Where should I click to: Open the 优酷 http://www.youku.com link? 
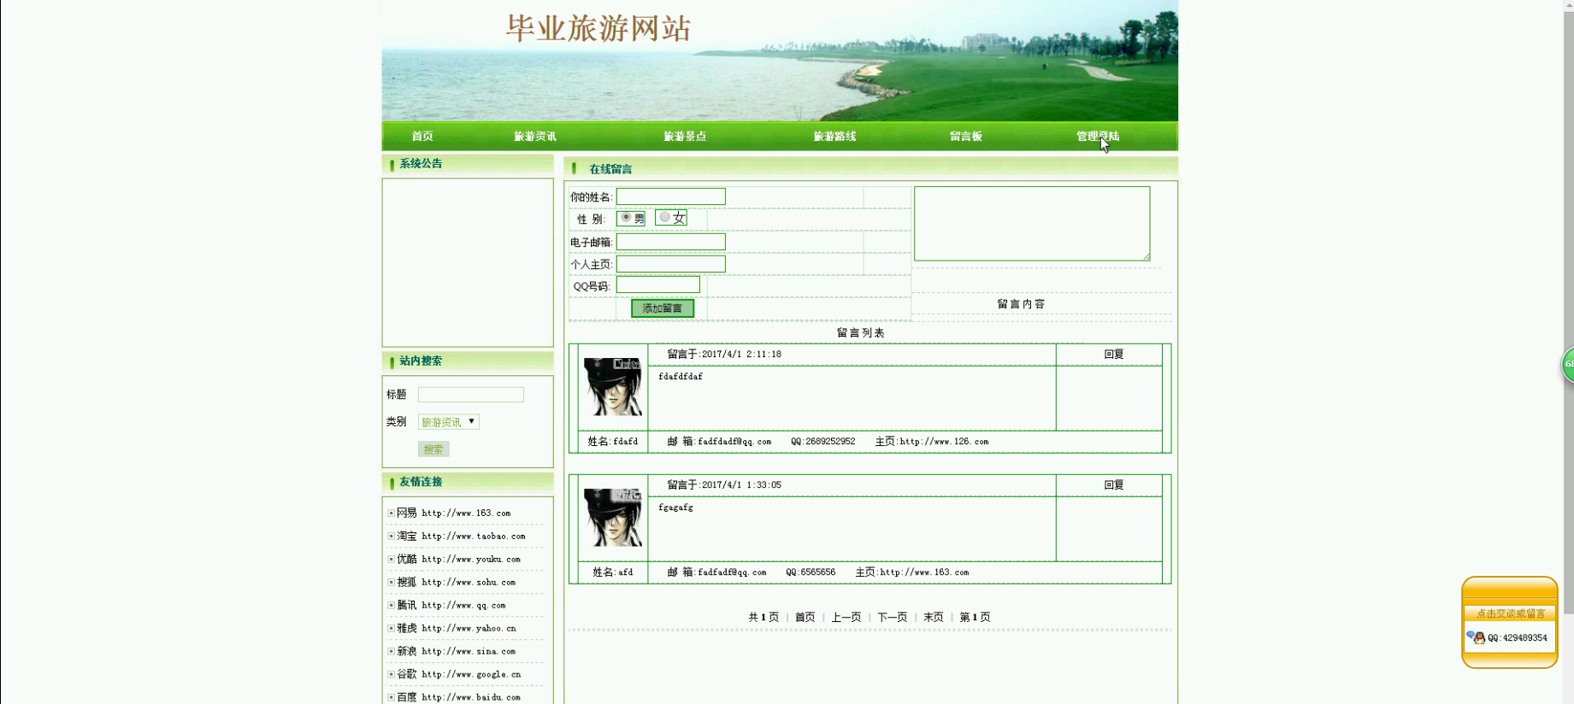click(458, 560)
